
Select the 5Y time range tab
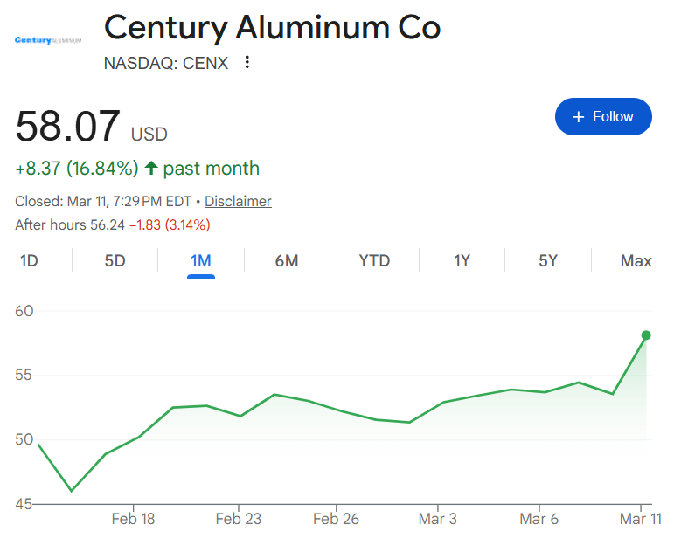click(548, 260)
